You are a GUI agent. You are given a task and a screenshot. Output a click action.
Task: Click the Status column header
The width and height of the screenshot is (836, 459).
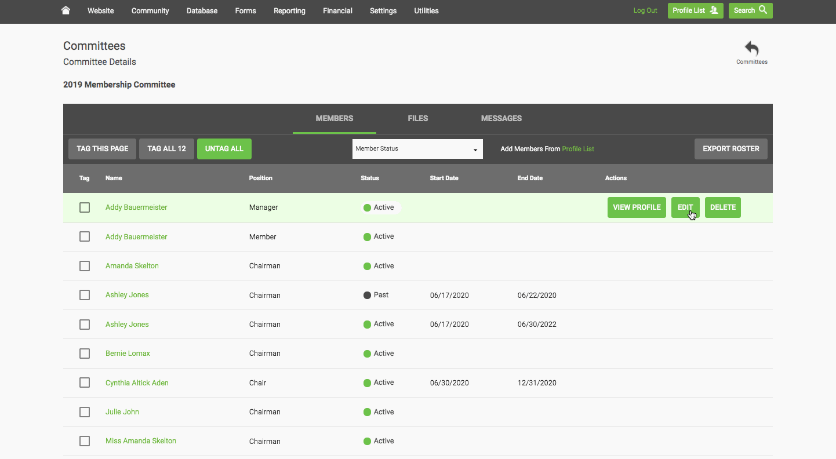(x=370, y=178)
